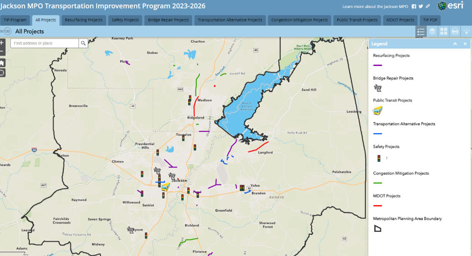Zoom in on the map
472x256 pixels.
pyautogui.click(x=2, y=43)
